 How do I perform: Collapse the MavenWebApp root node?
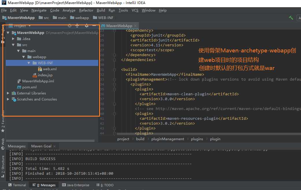pos(8,33)
